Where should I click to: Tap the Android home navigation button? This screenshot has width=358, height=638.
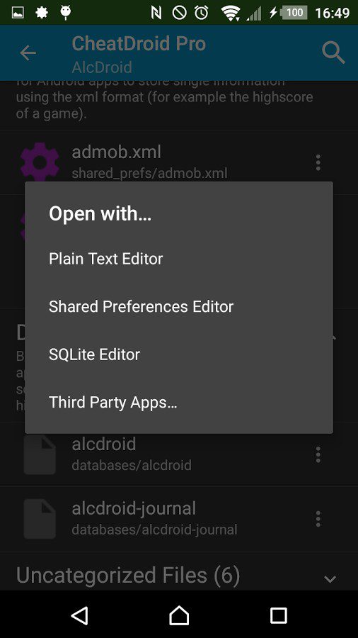pyautogui.click(x=179, y=615)
